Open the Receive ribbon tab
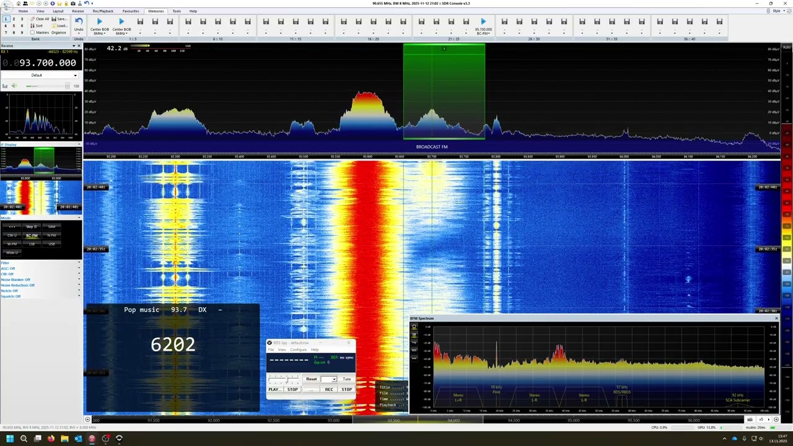 tap(78, 11)
